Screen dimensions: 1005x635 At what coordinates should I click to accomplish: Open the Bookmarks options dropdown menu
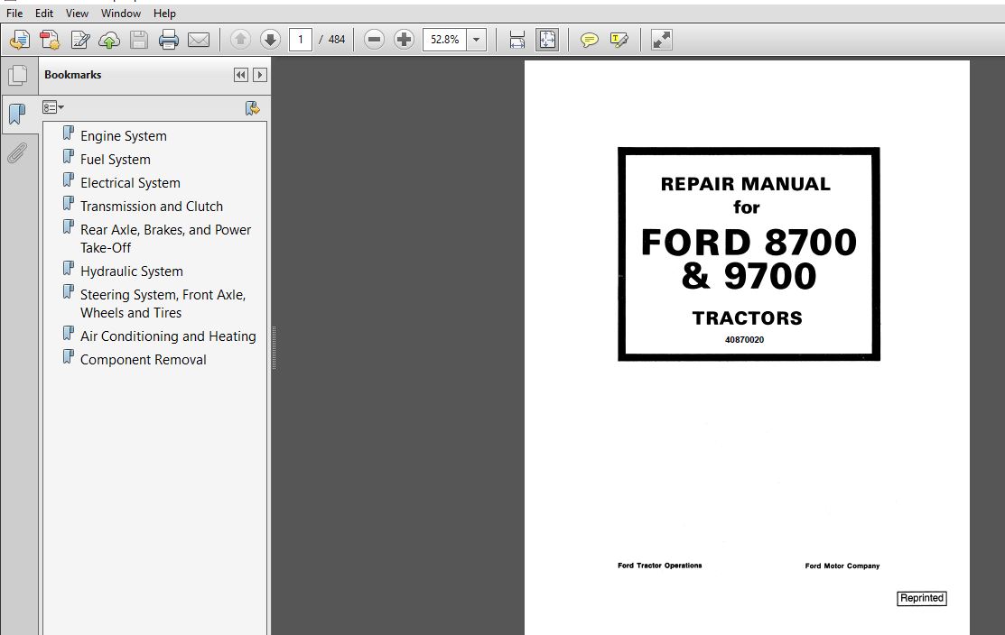(53, 107)
